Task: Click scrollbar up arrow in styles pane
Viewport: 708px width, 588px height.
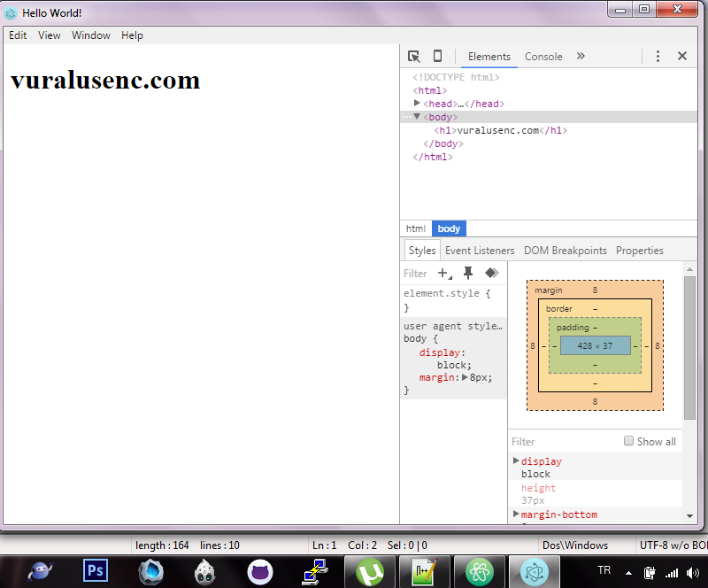Action: click(x=689, y=269)
